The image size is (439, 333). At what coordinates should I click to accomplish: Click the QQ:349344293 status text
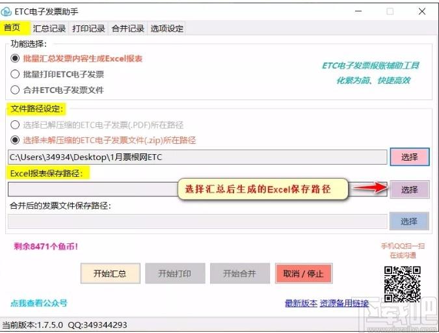pos(98,325)
